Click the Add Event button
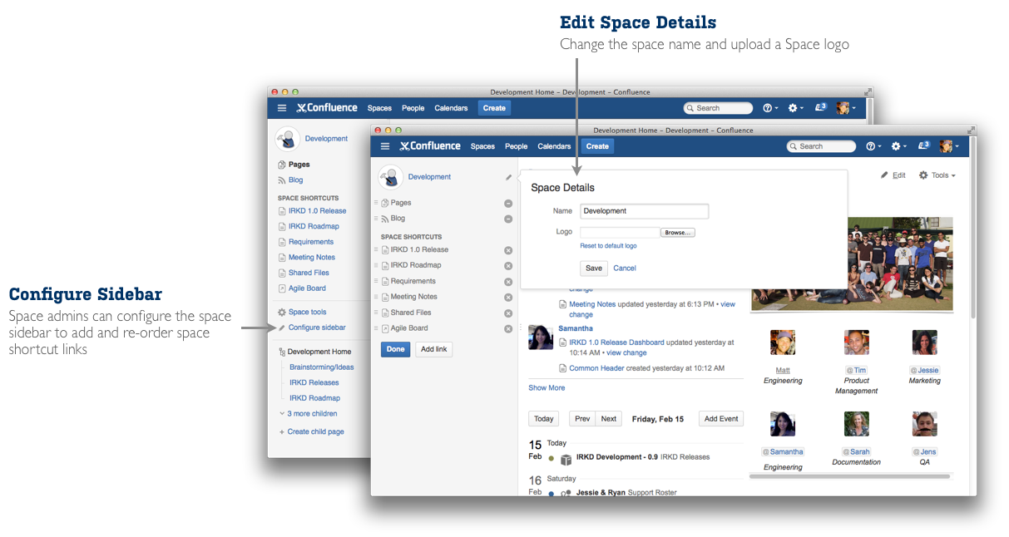This screenshot has height=537, width=1009. [x=721, y=419]
